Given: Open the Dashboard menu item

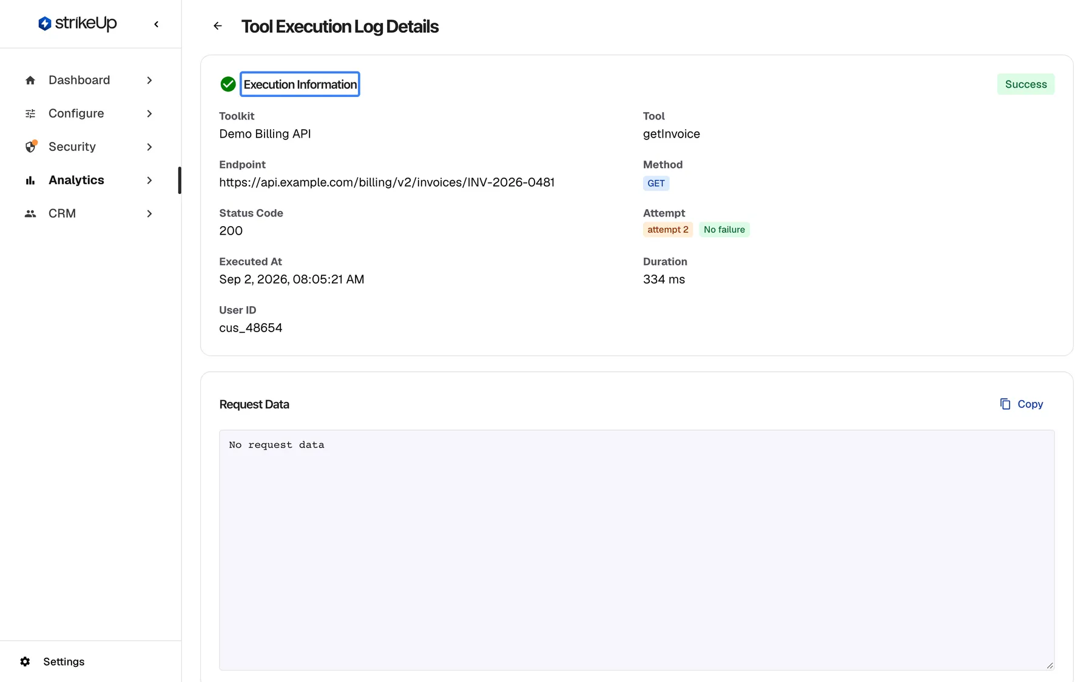Looking at the screenshot, I should coord(90,80).
